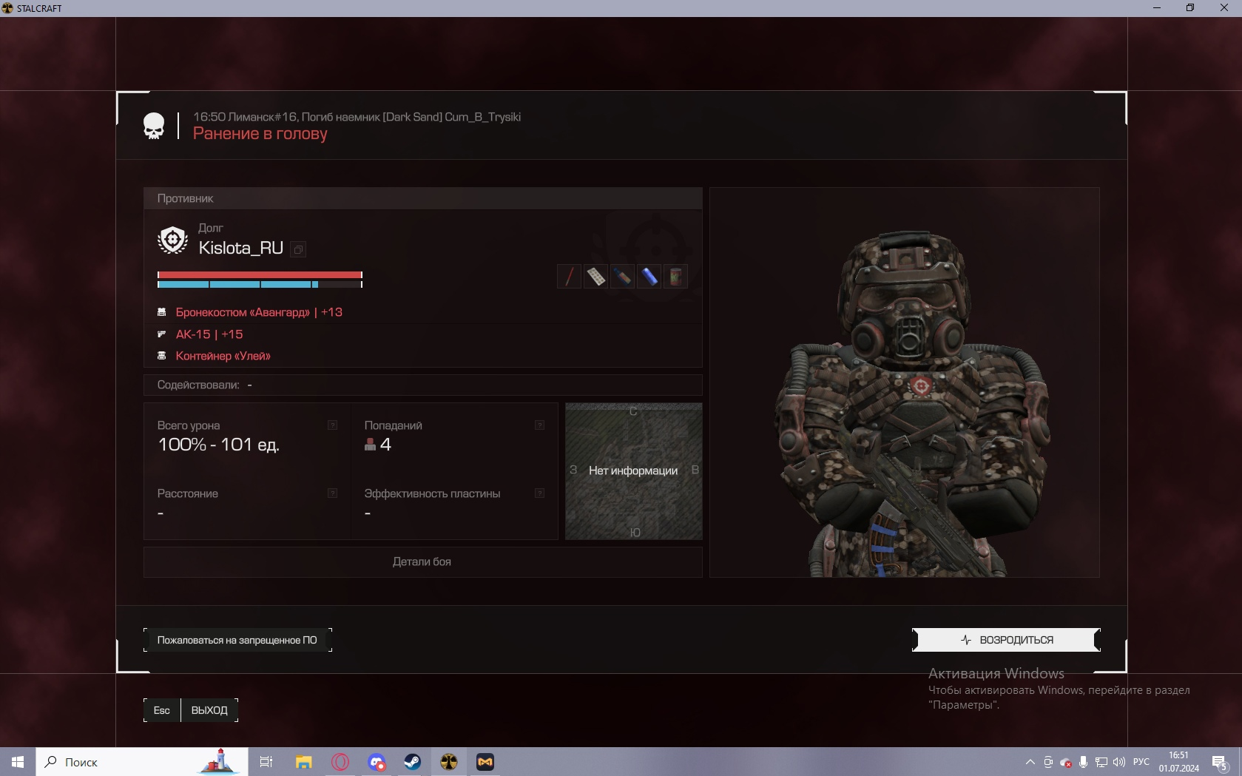This screenshot has height=776, width=1242.
Task: Click the armor icon beside Бронекостюм «Авангард»
Action: coord(161,312)
